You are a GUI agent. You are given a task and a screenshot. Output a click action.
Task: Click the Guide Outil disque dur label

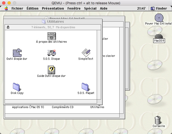click(51, 76)
